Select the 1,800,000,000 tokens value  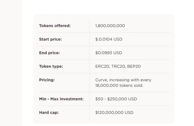pos(110,26)
